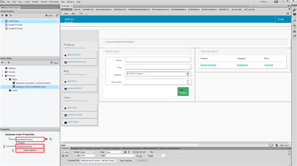The width and height of the screenshot is (297, 166).
Task: Open the Product Category select dropdown
Action: click(x=158, y=74)
